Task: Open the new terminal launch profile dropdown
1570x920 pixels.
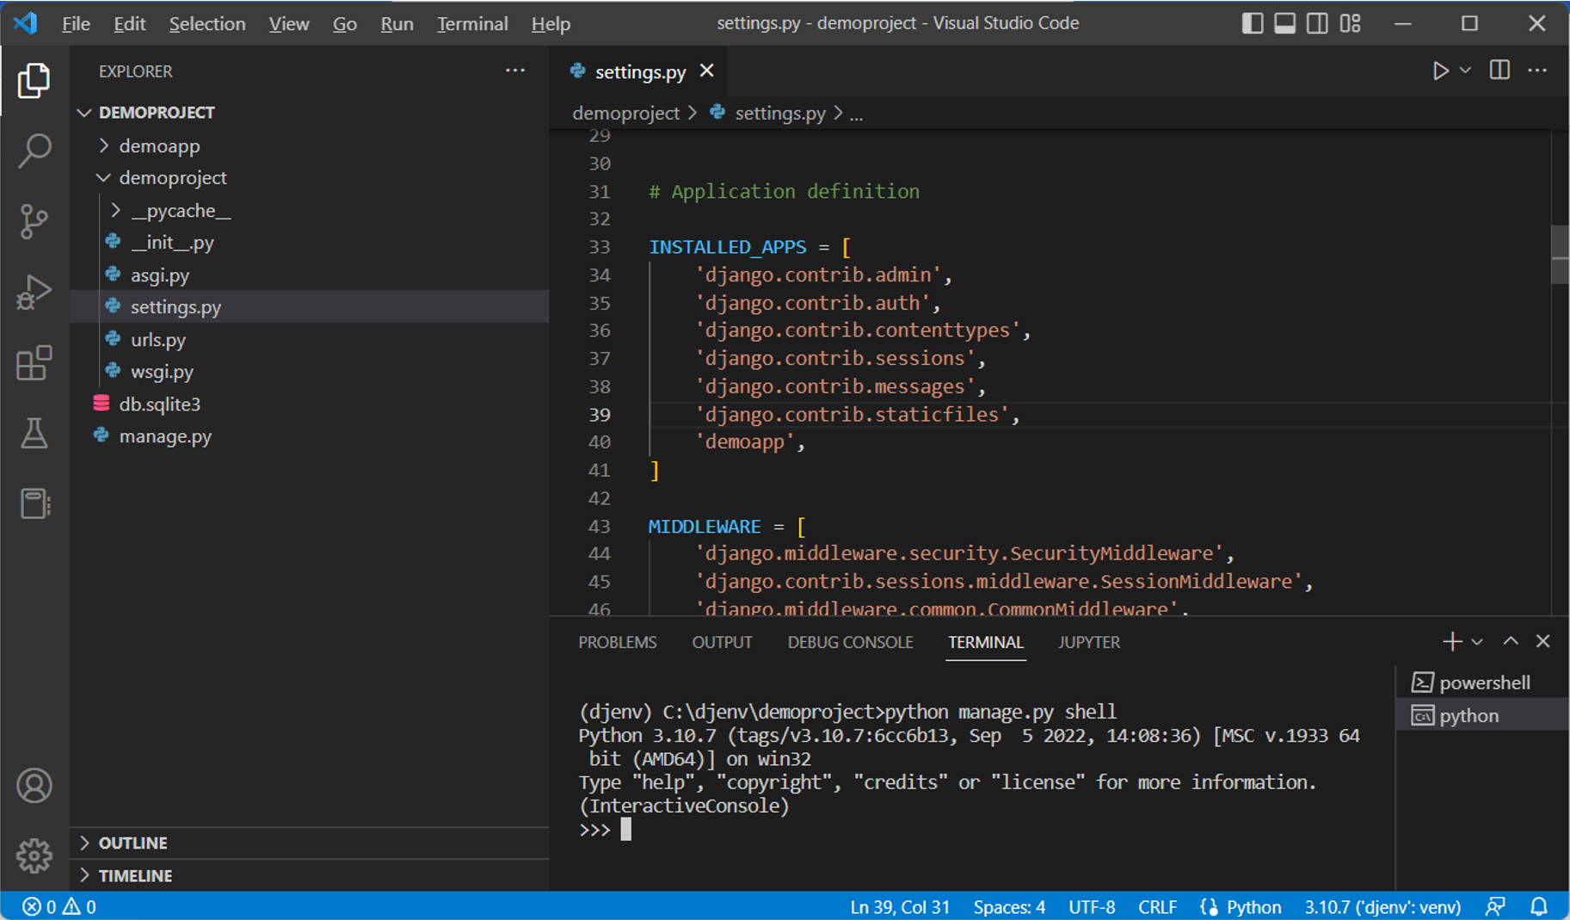Action: pyautogui.click(x=1477, y=642)
